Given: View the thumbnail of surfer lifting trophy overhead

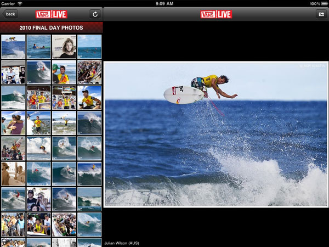Looking at the screenshot, I should click(64, 97).
